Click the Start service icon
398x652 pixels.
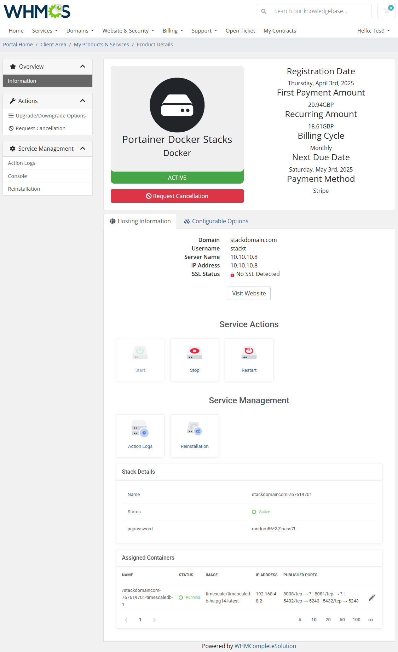pyautogui.click(x=140, y=353)
